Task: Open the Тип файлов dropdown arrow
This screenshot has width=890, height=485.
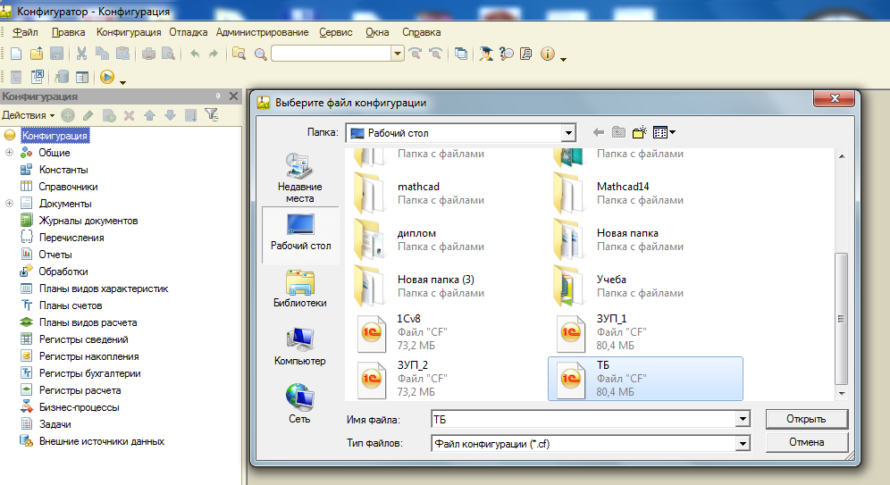Action: (743, 444)
